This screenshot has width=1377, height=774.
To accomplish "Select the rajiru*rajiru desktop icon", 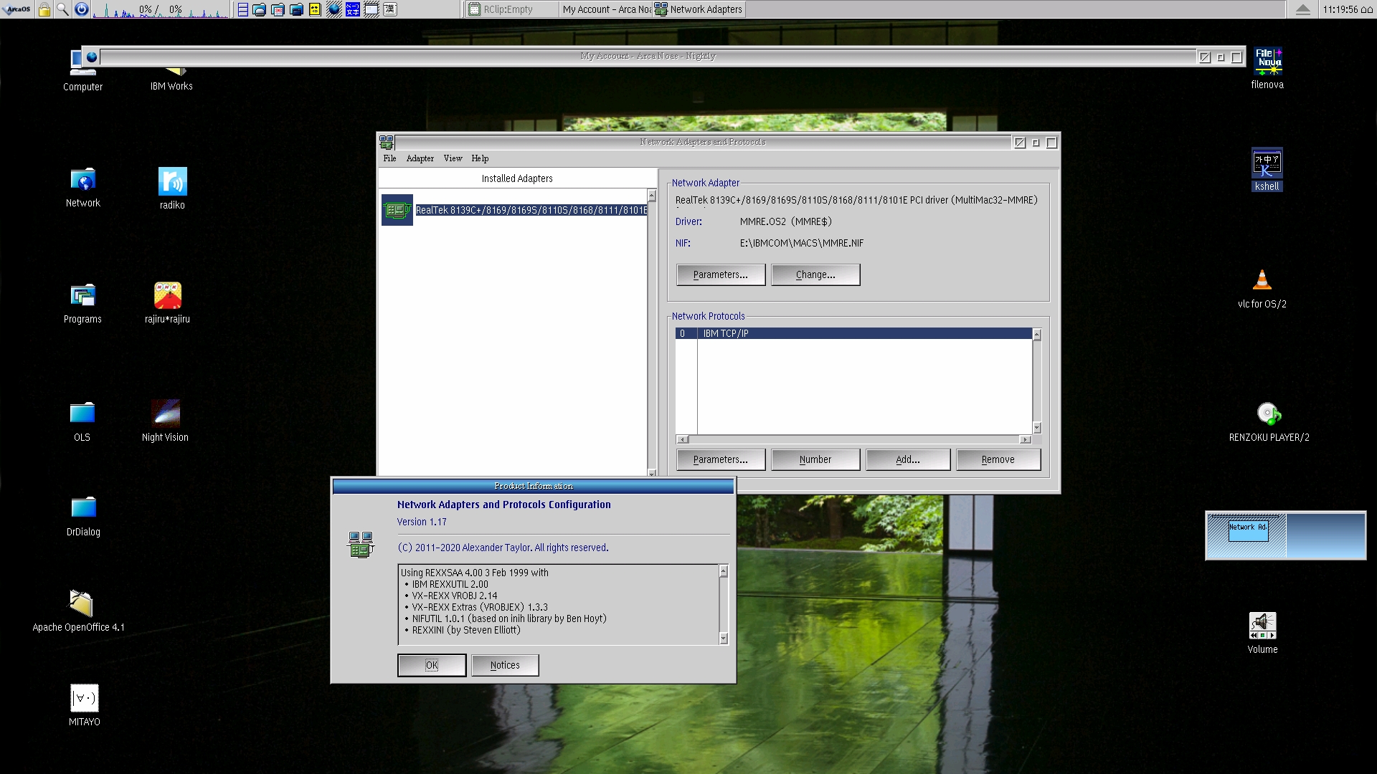I will pos(167,303).
